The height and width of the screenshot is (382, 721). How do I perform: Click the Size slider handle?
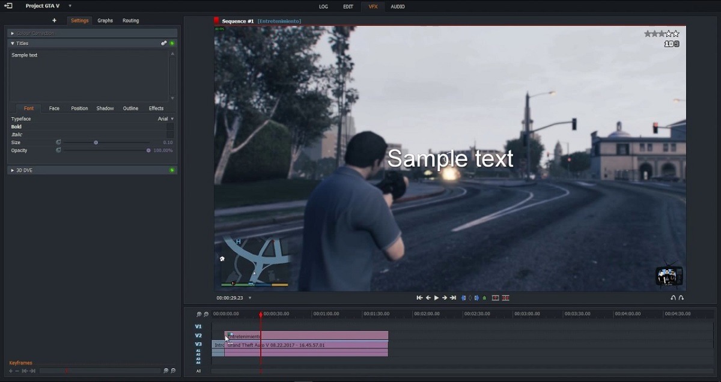96,142
